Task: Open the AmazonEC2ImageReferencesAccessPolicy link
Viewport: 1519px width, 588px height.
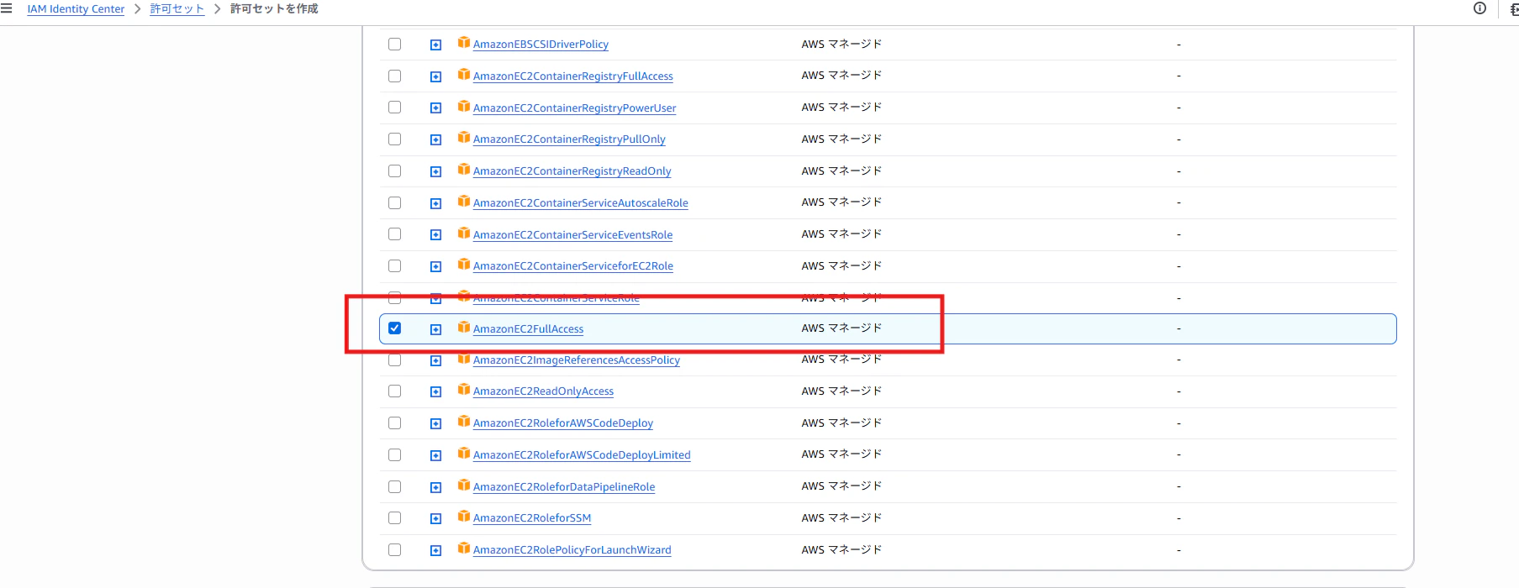Action: 577,360
